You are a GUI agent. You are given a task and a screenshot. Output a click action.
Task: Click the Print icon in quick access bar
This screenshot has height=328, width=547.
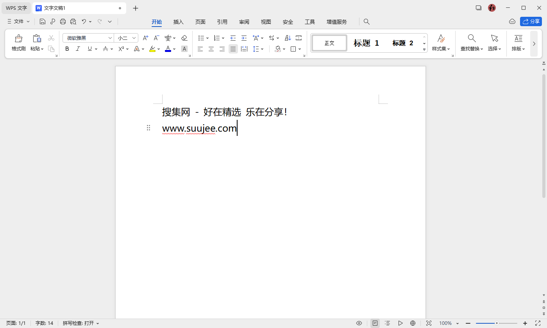[63, 21]
